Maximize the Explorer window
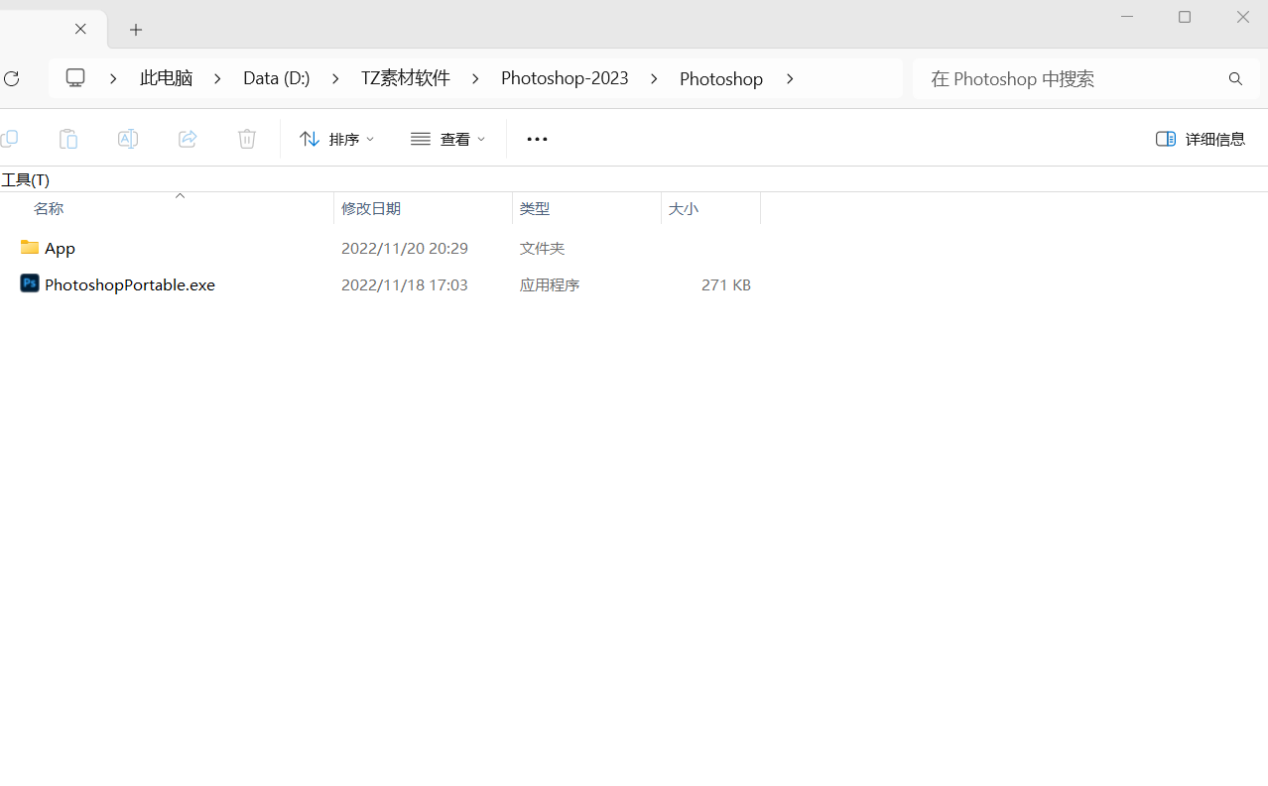This screenshot has width=1268, height=786. (x=1185, y=17)
